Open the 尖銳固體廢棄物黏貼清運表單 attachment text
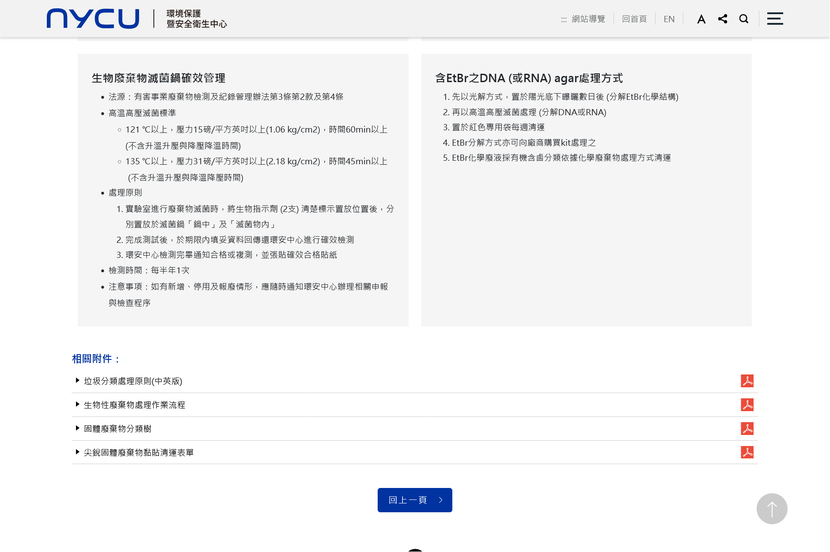The image size is (830, 552). (139, 452)
